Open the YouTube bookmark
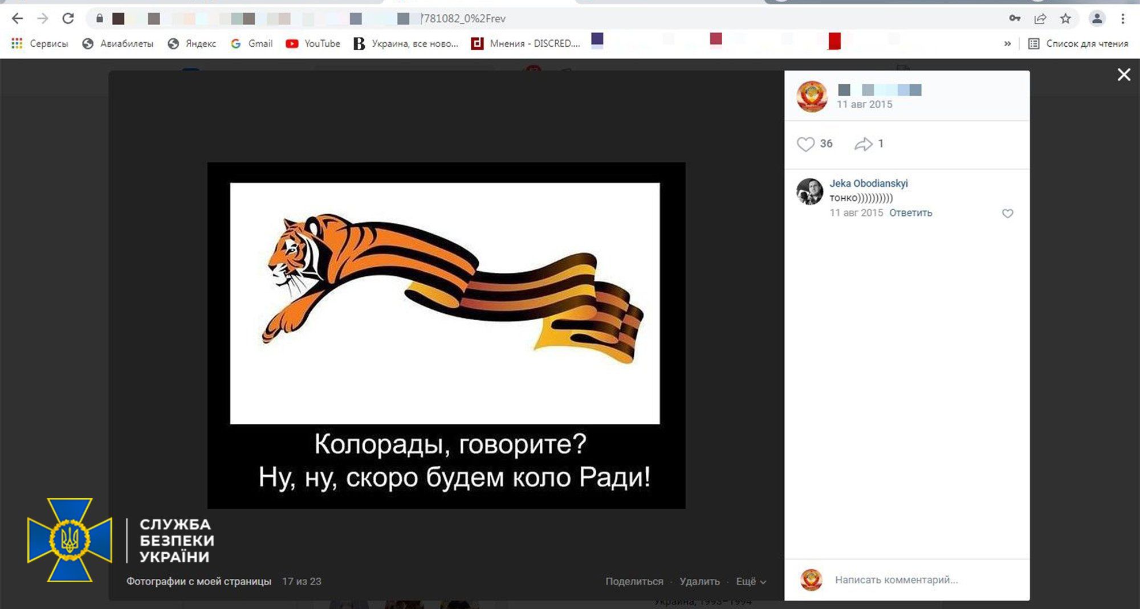 click(x=313, y=43)
